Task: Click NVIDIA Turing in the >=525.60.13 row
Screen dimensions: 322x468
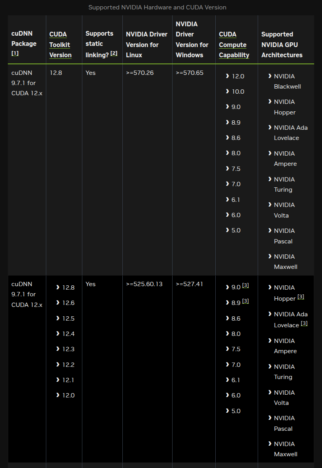Action: tap(284, 372)
